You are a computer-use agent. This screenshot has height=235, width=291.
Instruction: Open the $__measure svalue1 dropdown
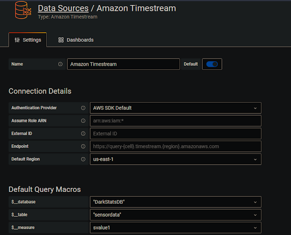coord(176,227)
